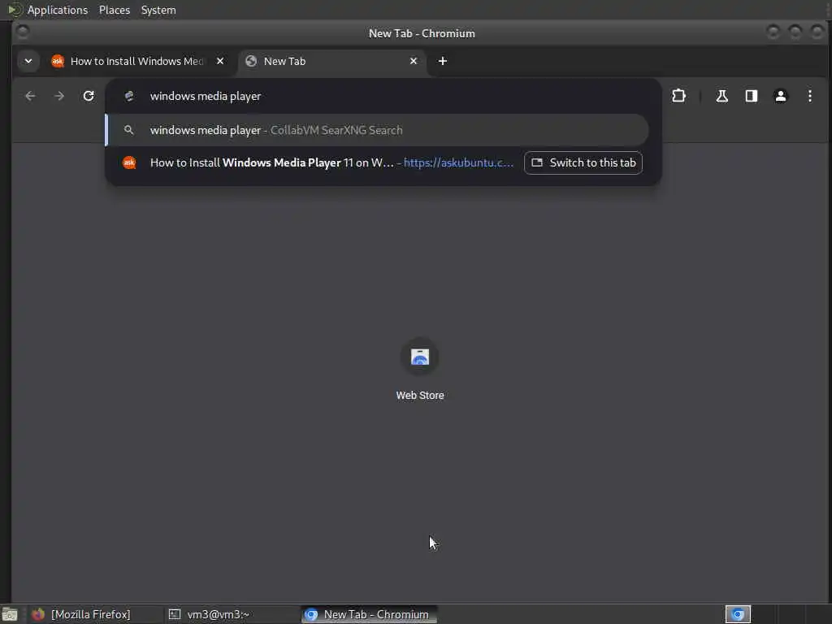Close the New Tab tab
This screenshot has width=832, height=624.
point(414,61)
